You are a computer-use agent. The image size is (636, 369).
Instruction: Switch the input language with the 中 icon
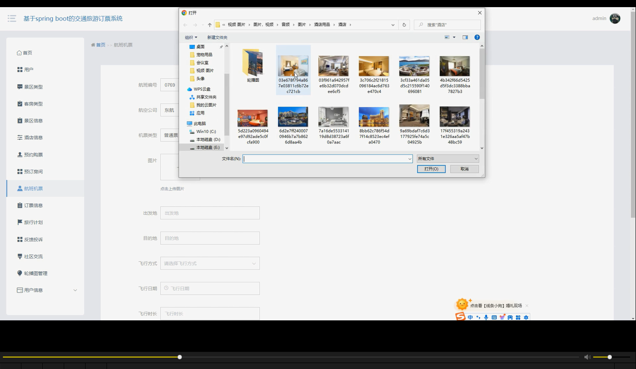470,317
